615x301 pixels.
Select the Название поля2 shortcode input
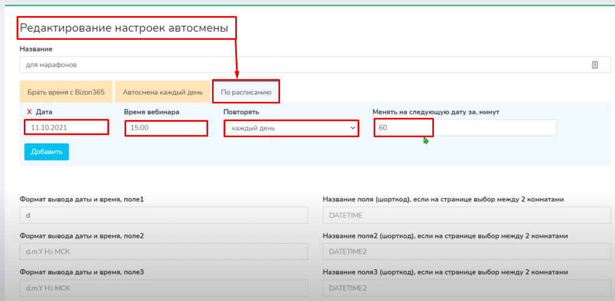click(466, 252)
